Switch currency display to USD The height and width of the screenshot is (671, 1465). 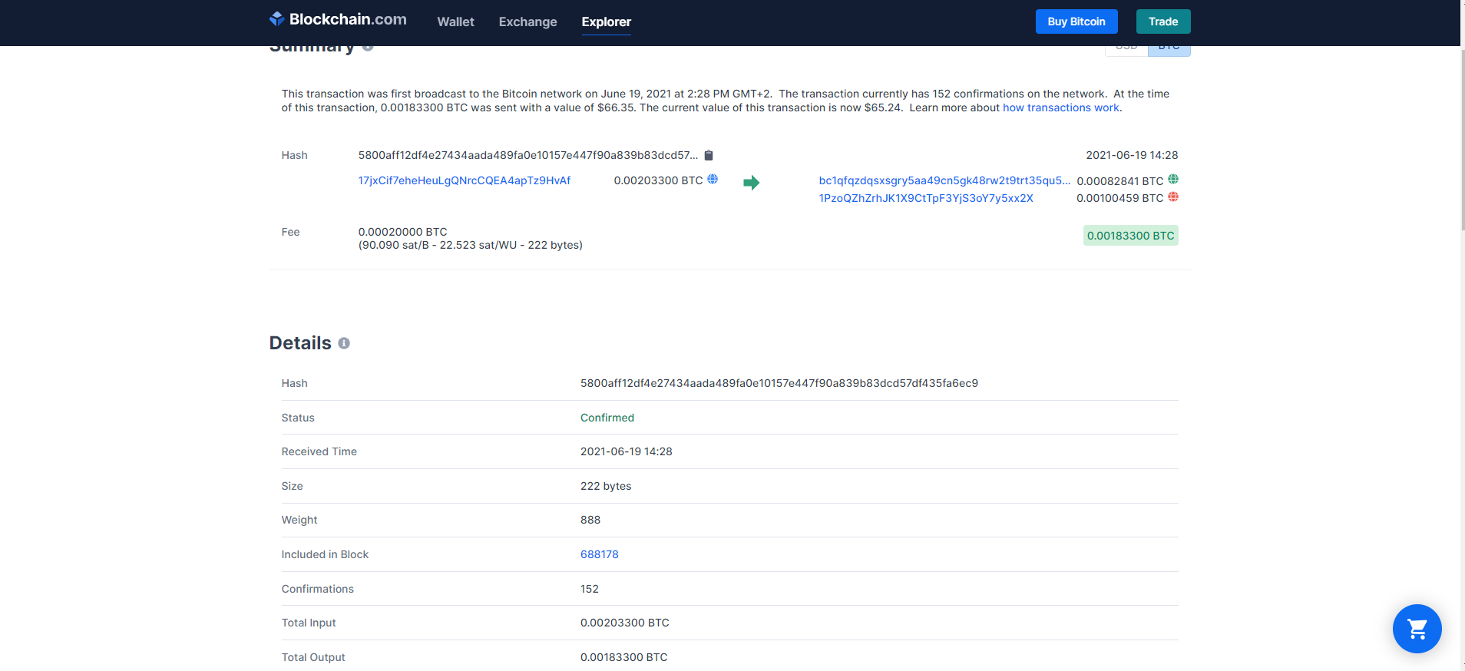click(1126, 48)
